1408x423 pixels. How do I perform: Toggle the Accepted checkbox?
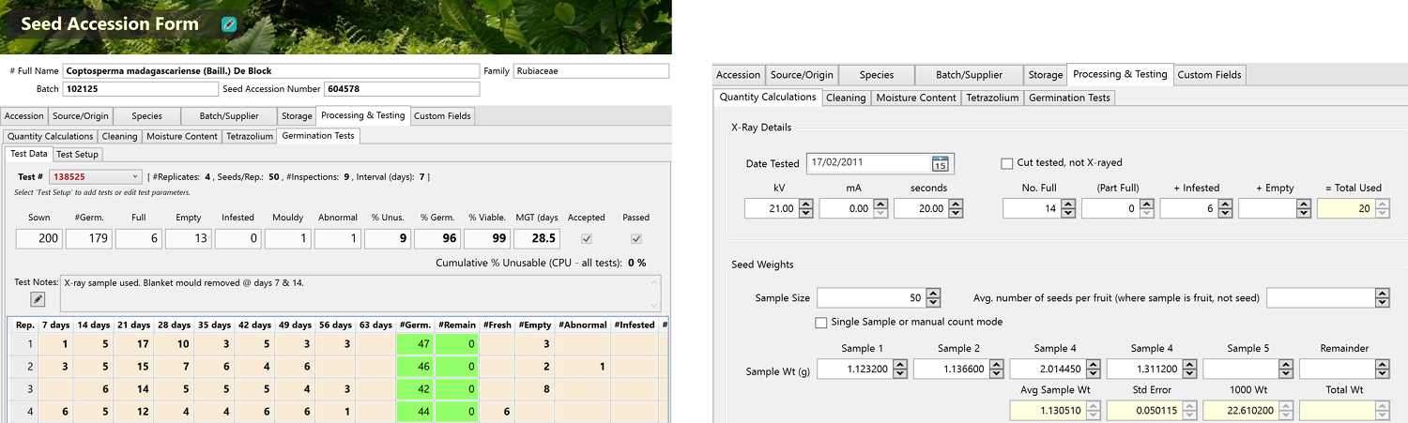pos(587,238)
